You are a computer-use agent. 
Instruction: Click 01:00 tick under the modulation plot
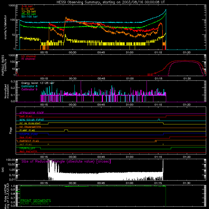click(130, 105)
